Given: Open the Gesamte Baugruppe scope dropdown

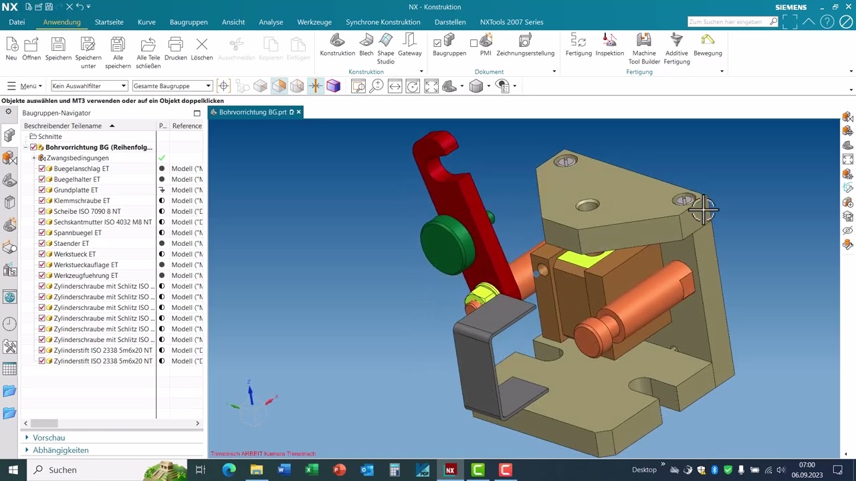Looking at the screenshot, I should point(173,86).
